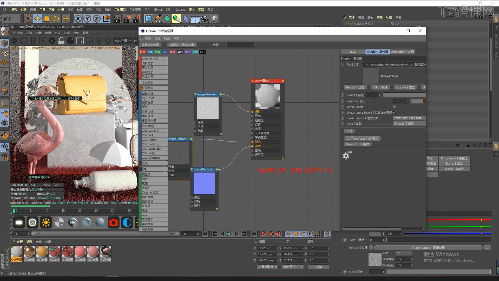Toggle Linear space invert checkbox
The height and width of the screenshot is (281, 499).
tap(395, 112)
